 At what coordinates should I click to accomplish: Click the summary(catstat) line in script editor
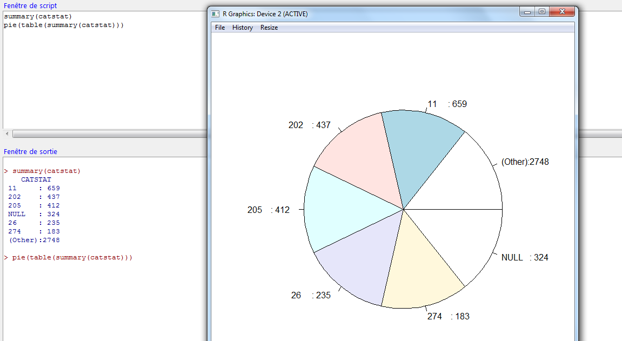click(38, 16)
